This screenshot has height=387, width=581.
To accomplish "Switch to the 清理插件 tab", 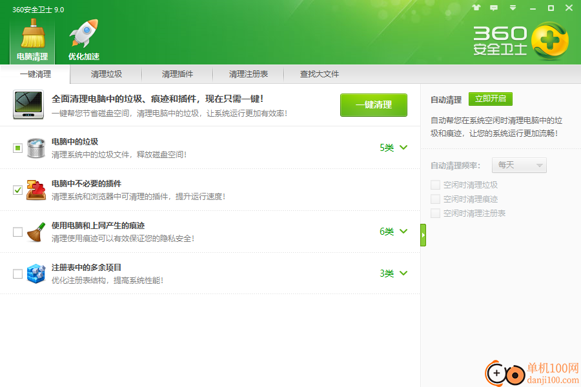I will 178,74.
